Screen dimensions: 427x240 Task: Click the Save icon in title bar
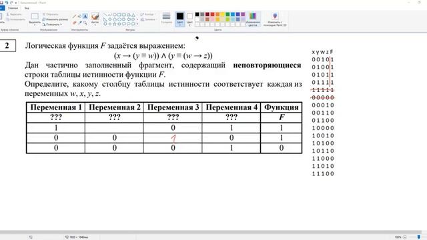[x=1, y=3]
